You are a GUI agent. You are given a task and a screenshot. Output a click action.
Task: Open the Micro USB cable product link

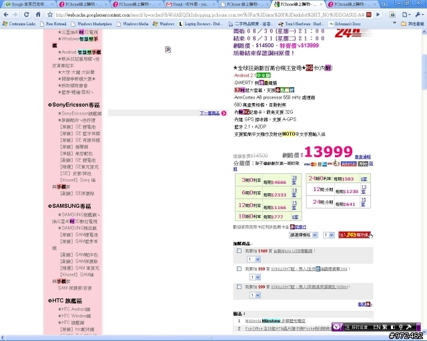293,250
